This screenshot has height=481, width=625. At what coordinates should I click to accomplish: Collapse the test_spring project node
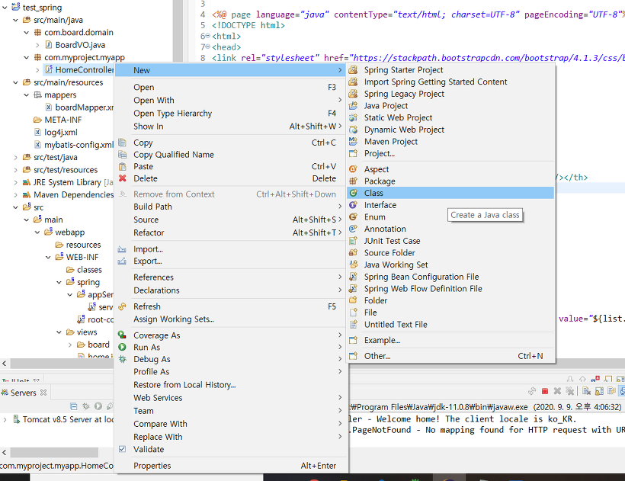pos(5,7)
